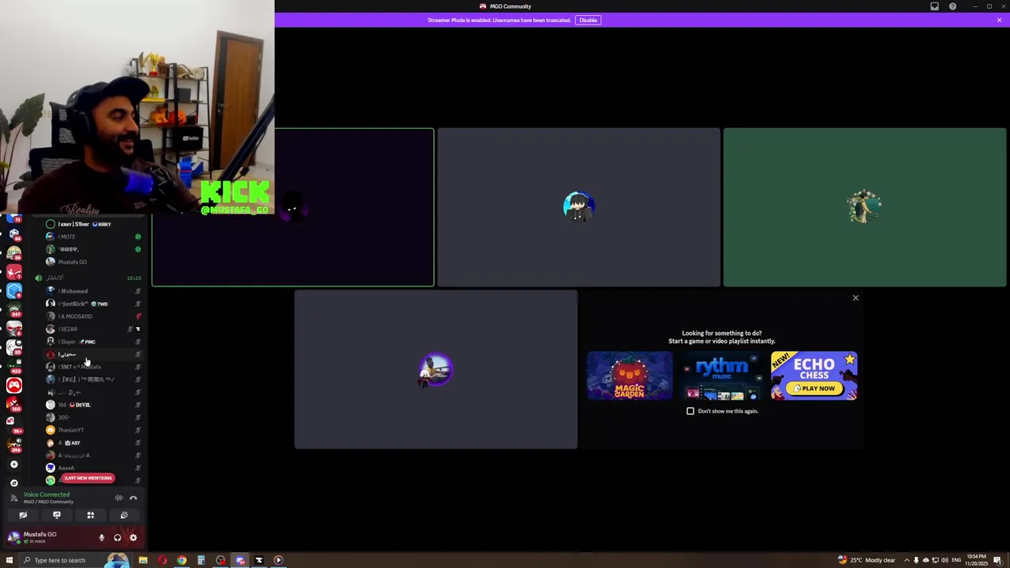Select MOTE in the upper voice channel
This screenshot has width=1010, height=568.
click(92, 237)
